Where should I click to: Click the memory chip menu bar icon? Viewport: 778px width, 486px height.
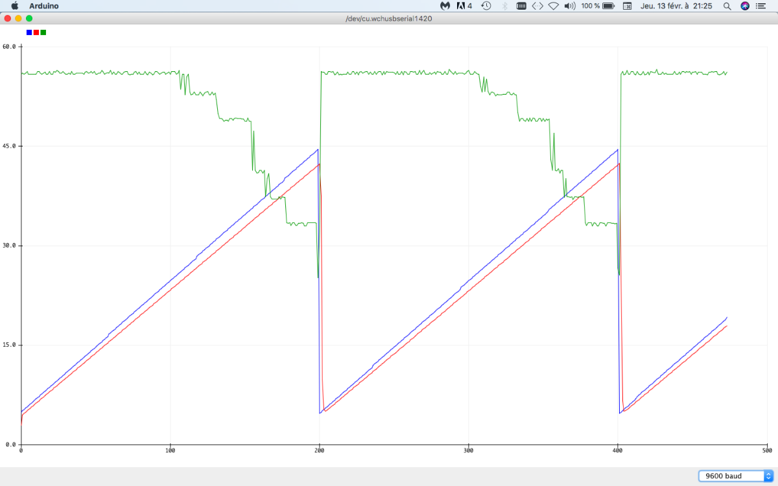521,6
